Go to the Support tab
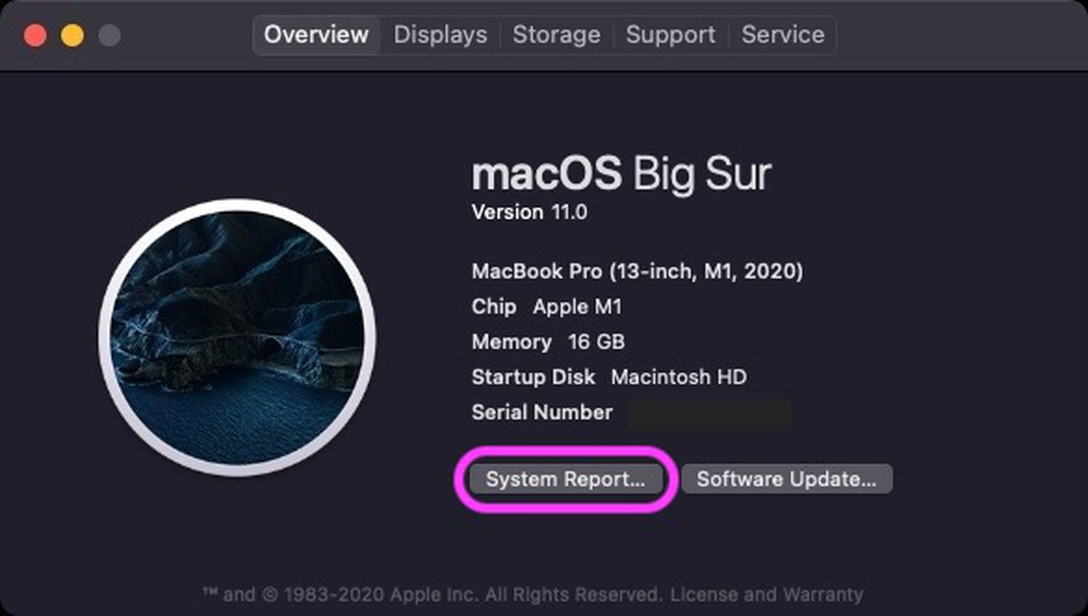Image resolution: width=1088 pixels, height=616 pixels. [670, 35]
